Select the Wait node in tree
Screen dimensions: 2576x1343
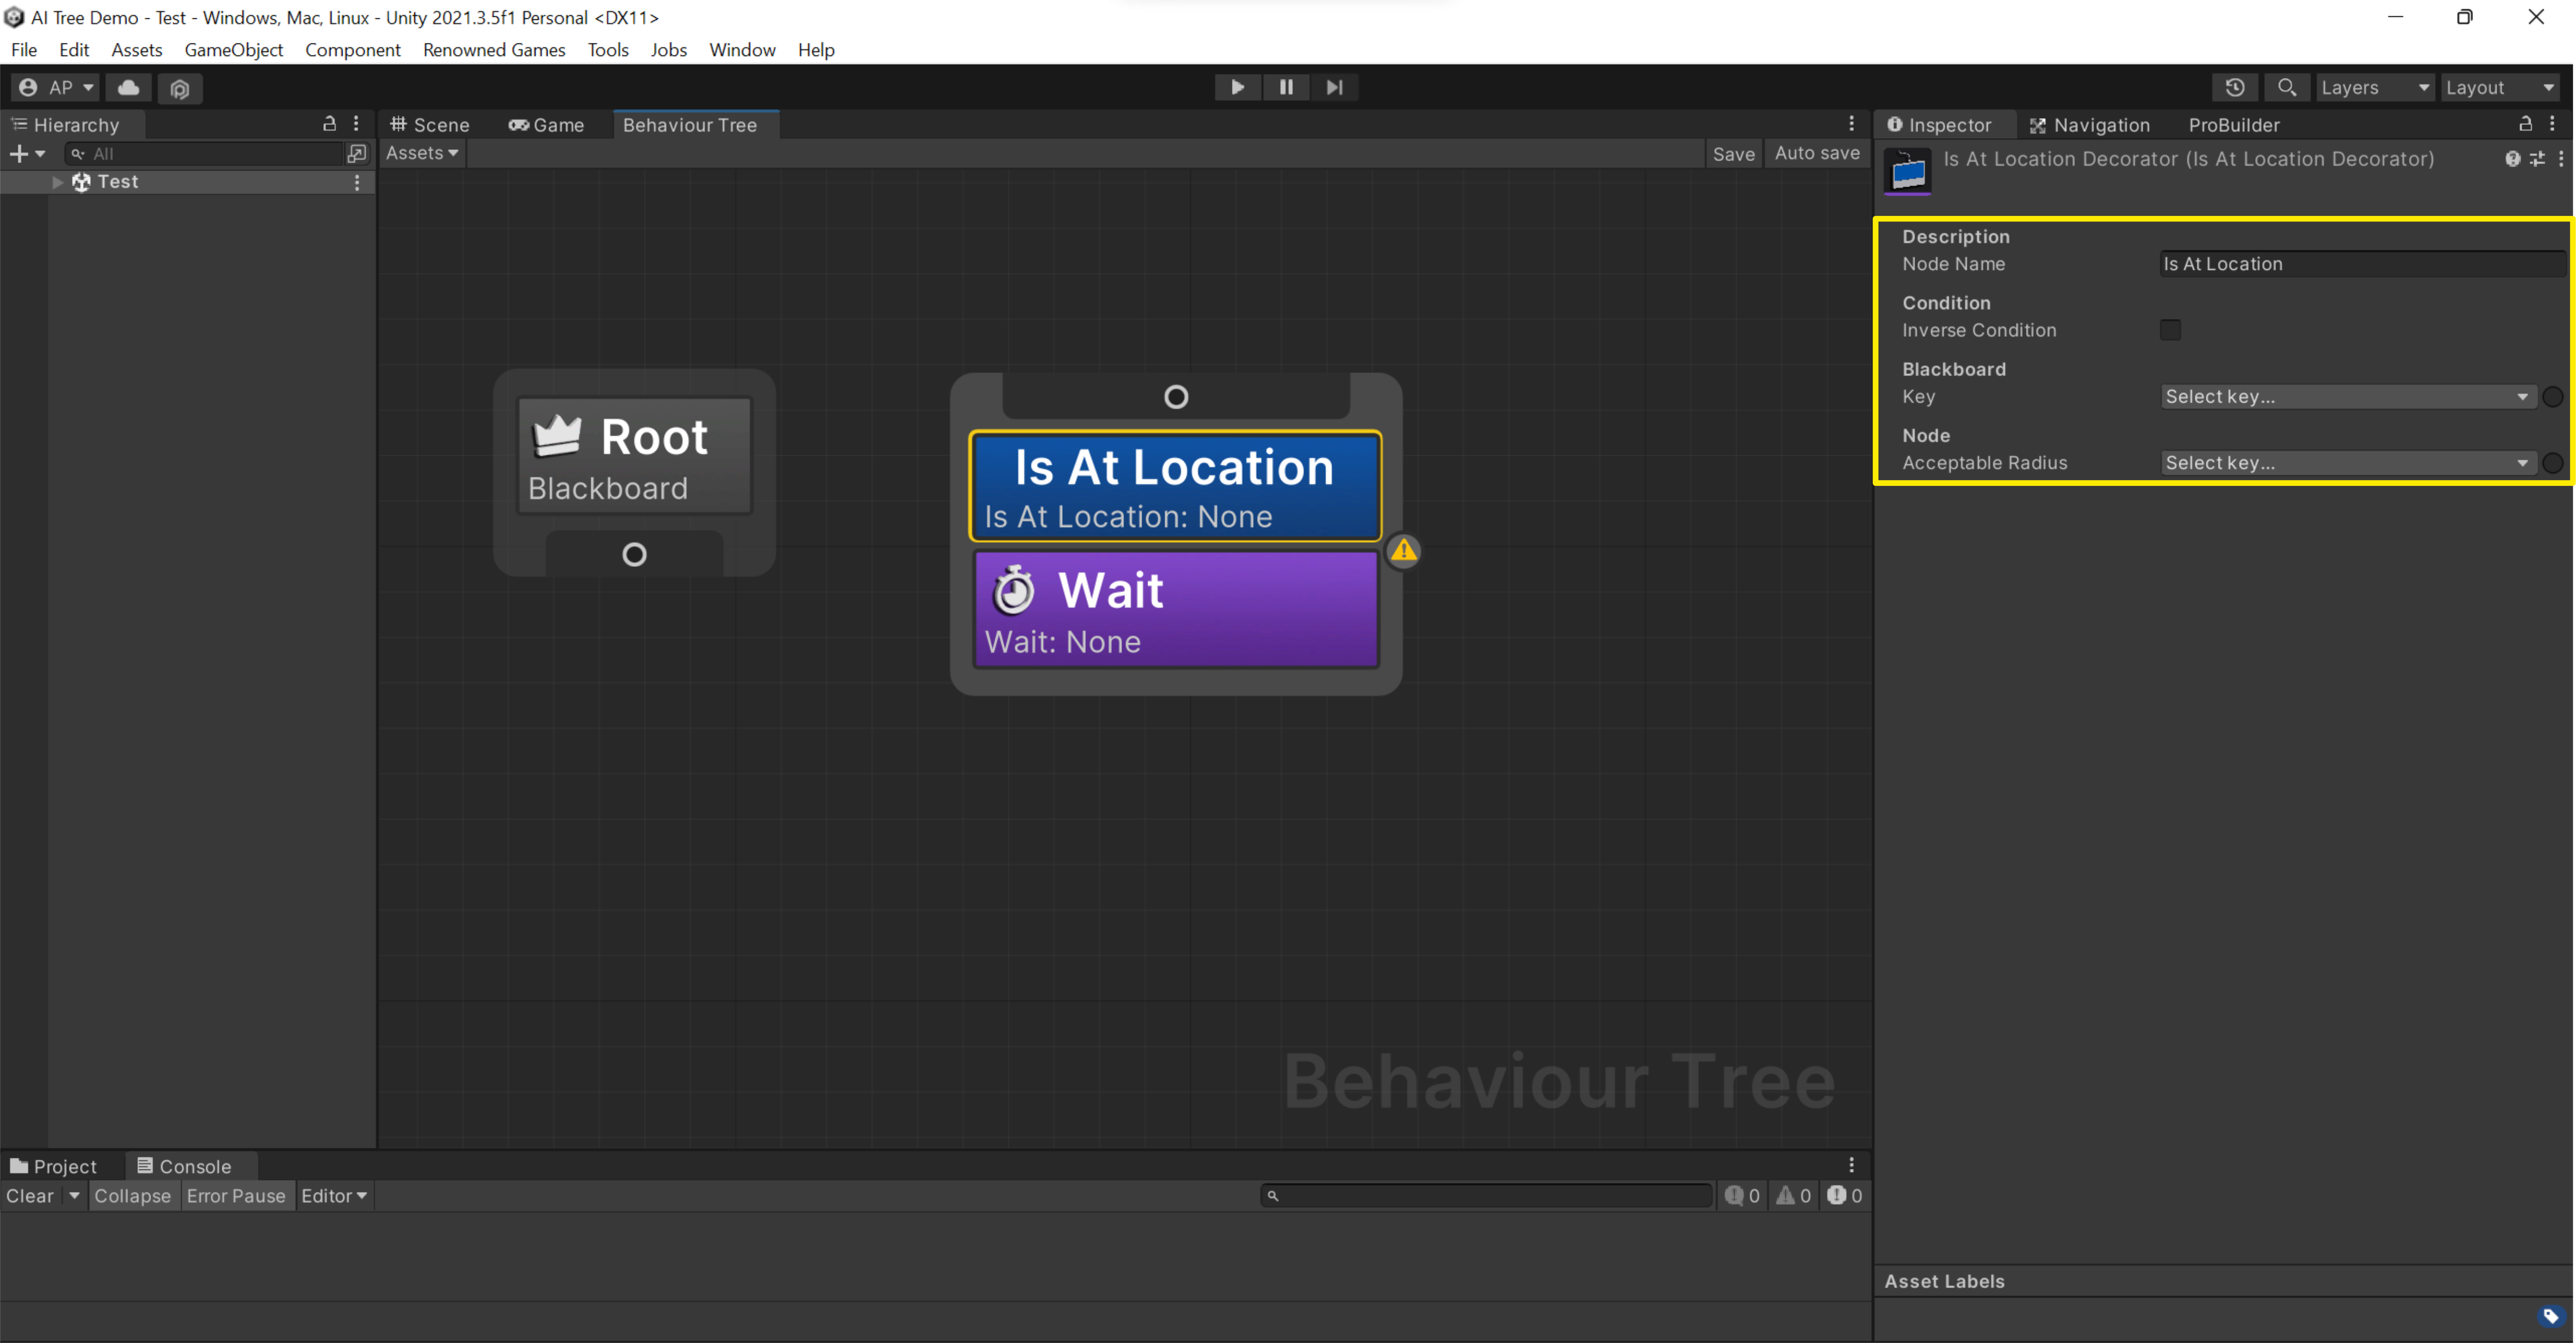coord(1175,609)
